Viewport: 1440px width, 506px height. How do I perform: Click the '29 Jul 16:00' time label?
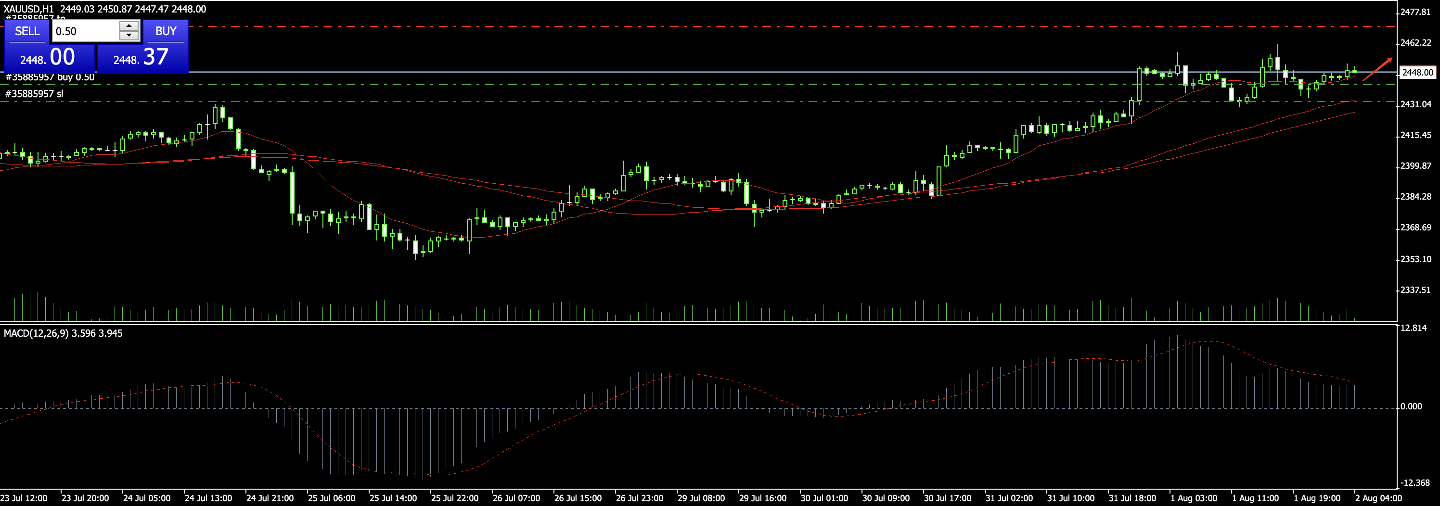pyautogui.click(x=762, y=498)
